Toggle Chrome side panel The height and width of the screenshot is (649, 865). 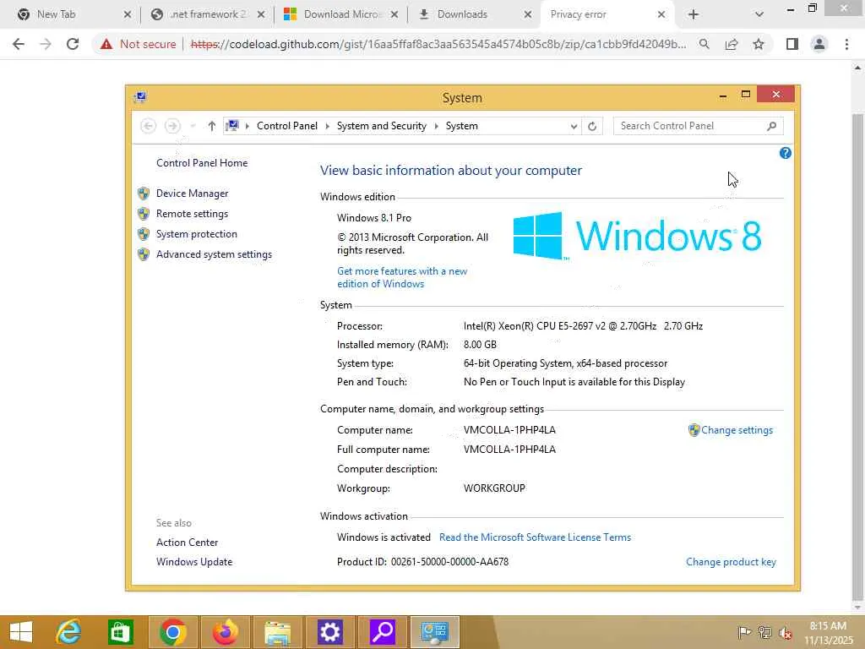pyautogui.click(x=792, y=44)
